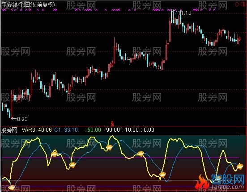
Task: Click the green 50.00 level value
Action: pos(94,130)
